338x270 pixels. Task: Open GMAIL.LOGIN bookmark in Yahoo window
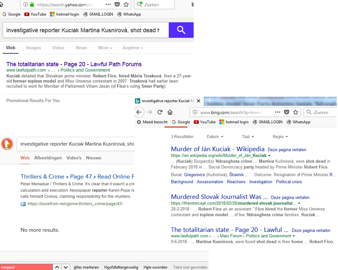(98, 14)
